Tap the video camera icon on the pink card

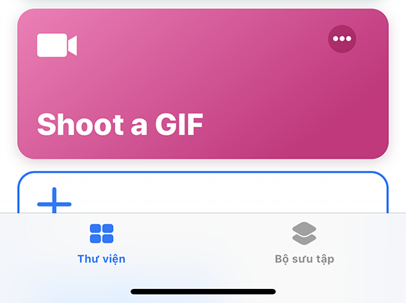57,45
